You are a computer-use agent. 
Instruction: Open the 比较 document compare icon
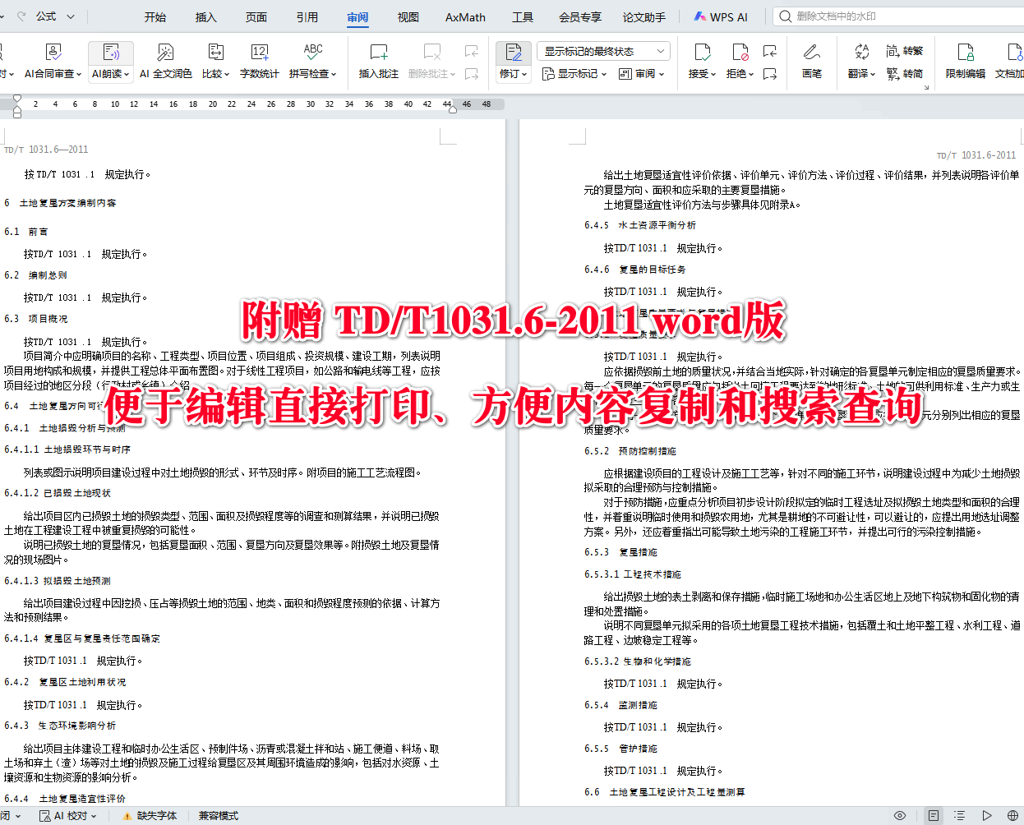coord(215,53)
